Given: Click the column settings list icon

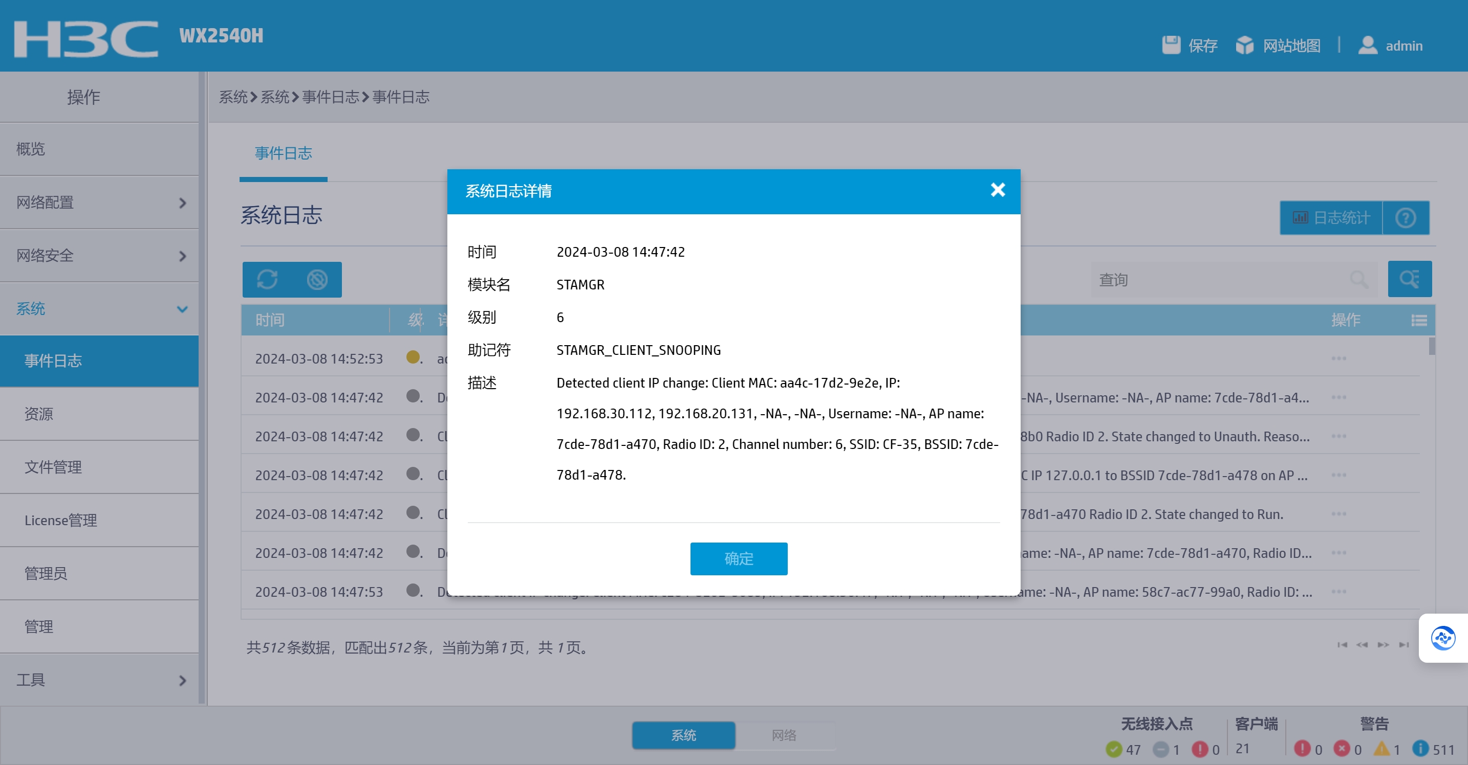Looking at the screenshot, I should point(1418,321).
